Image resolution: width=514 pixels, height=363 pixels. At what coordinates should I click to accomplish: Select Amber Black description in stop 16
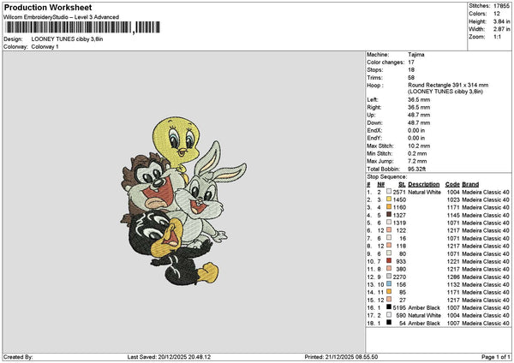point(424,307)
